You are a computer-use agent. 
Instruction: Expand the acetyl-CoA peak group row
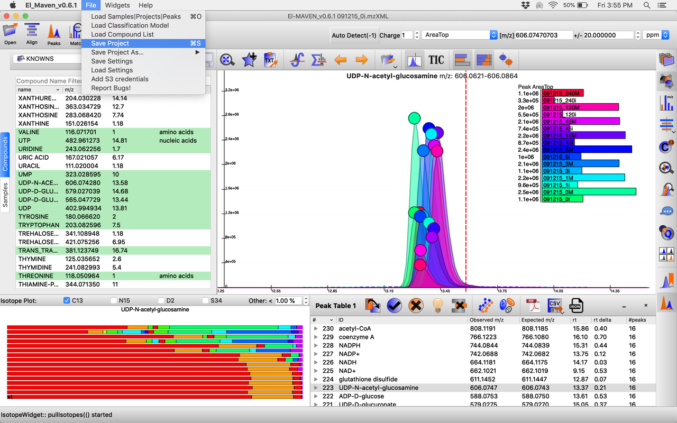(316, 328)
